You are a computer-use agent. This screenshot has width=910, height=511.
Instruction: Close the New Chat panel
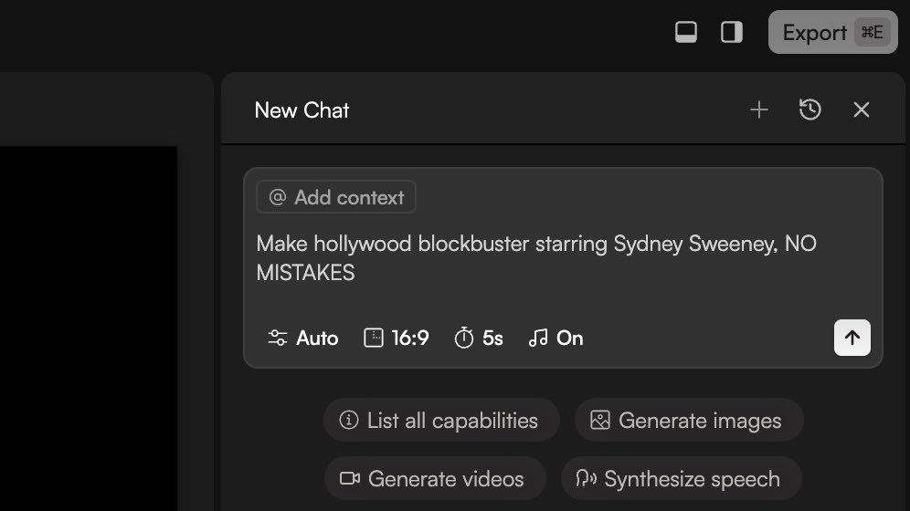click(862, 109)
